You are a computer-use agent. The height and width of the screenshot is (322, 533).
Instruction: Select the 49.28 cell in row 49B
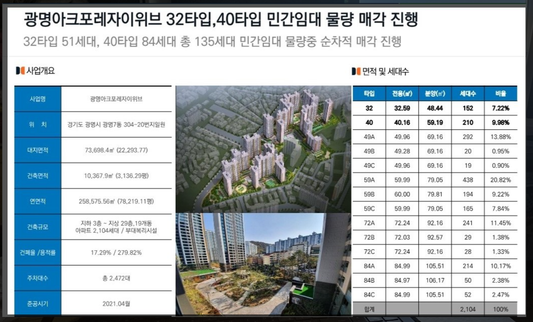[x=402, y=151]
